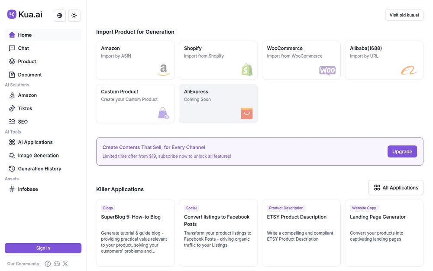Click the Shopify bag logo icon
The width and height of the screenshot is (433, 271).
click(247, 70)
